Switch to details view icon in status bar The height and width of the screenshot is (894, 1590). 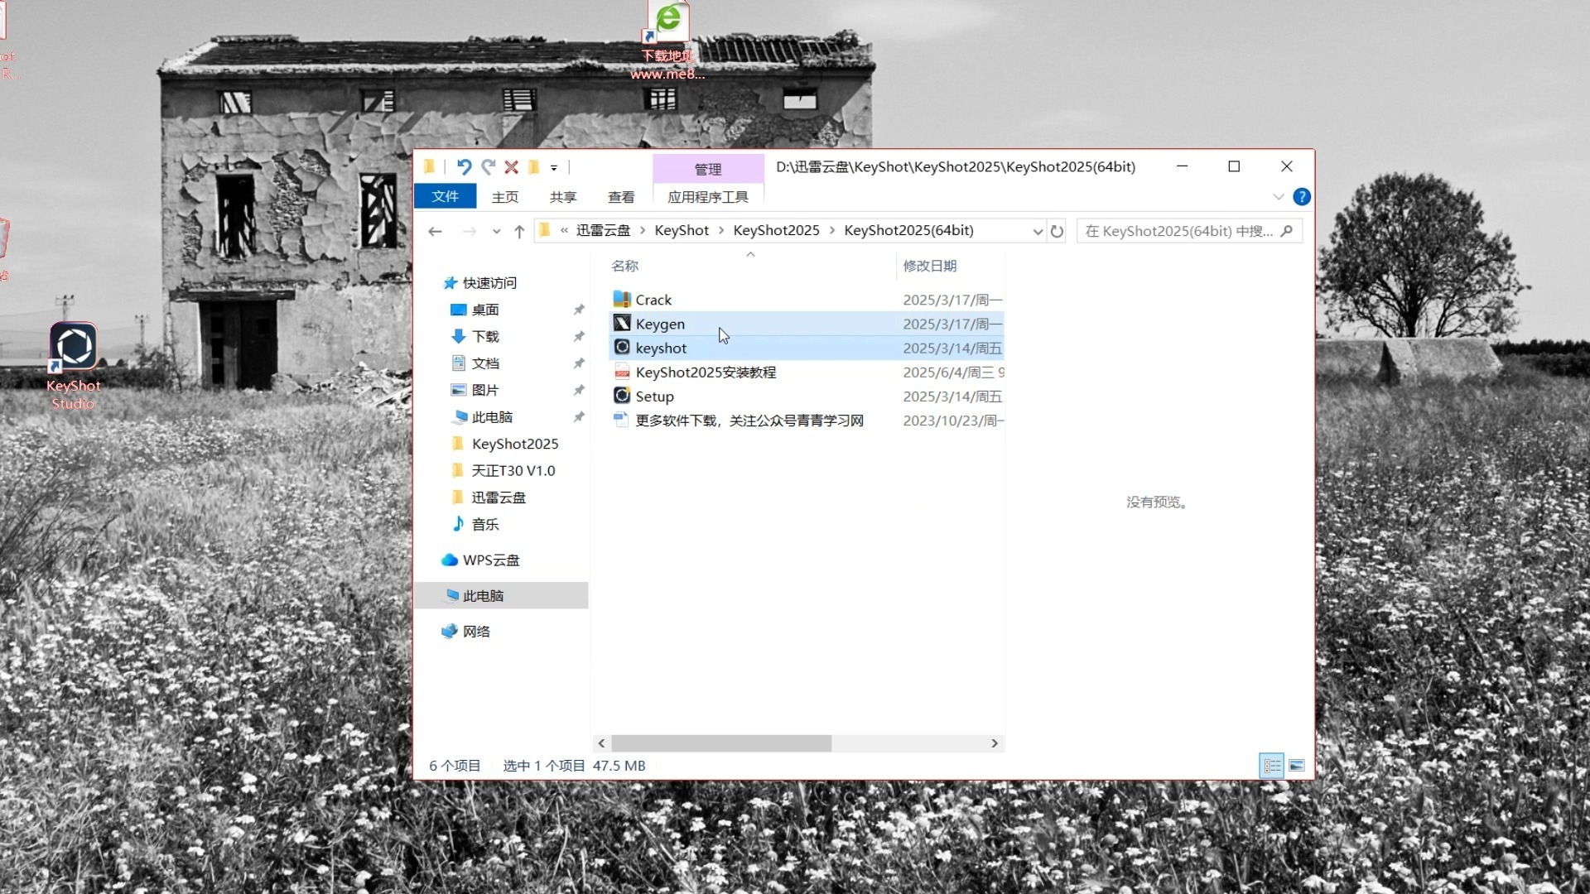click(x=1272, y=766)
